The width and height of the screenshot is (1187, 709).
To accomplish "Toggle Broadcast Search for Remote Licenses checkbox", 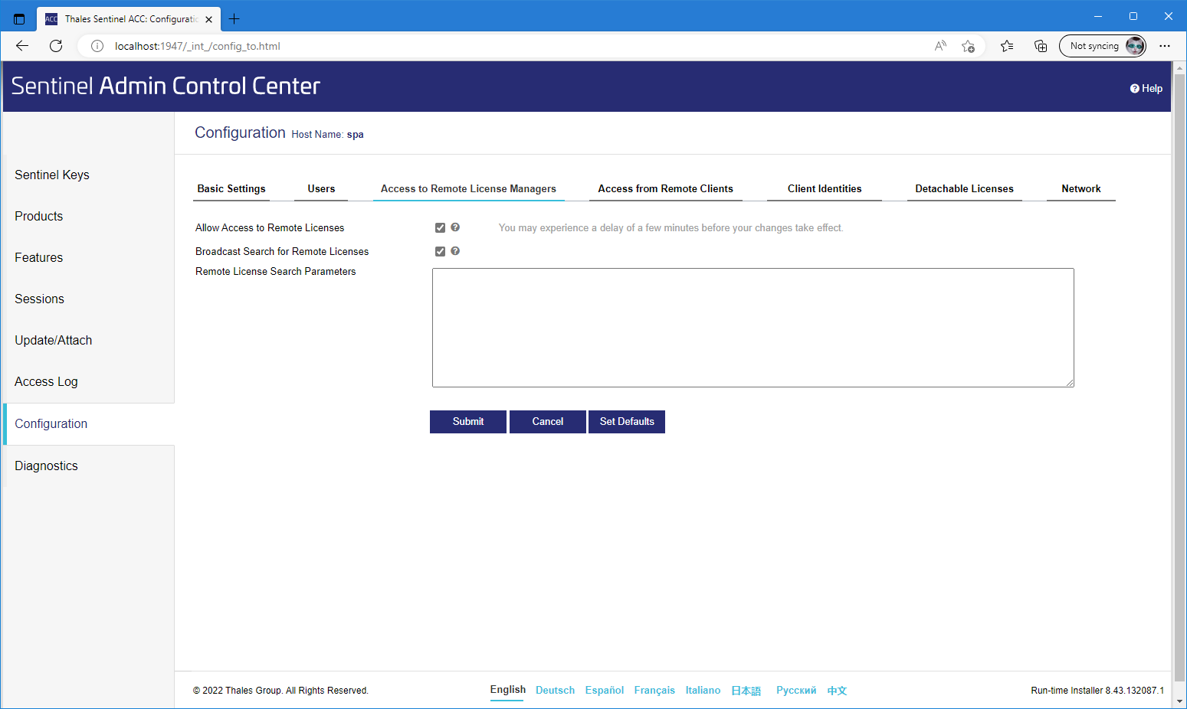I will click(x=440, y=252).
